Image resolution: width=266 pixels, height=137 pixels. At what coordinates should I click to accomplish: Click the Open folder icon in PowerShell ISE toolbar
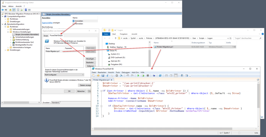click(x=98, y=75)
